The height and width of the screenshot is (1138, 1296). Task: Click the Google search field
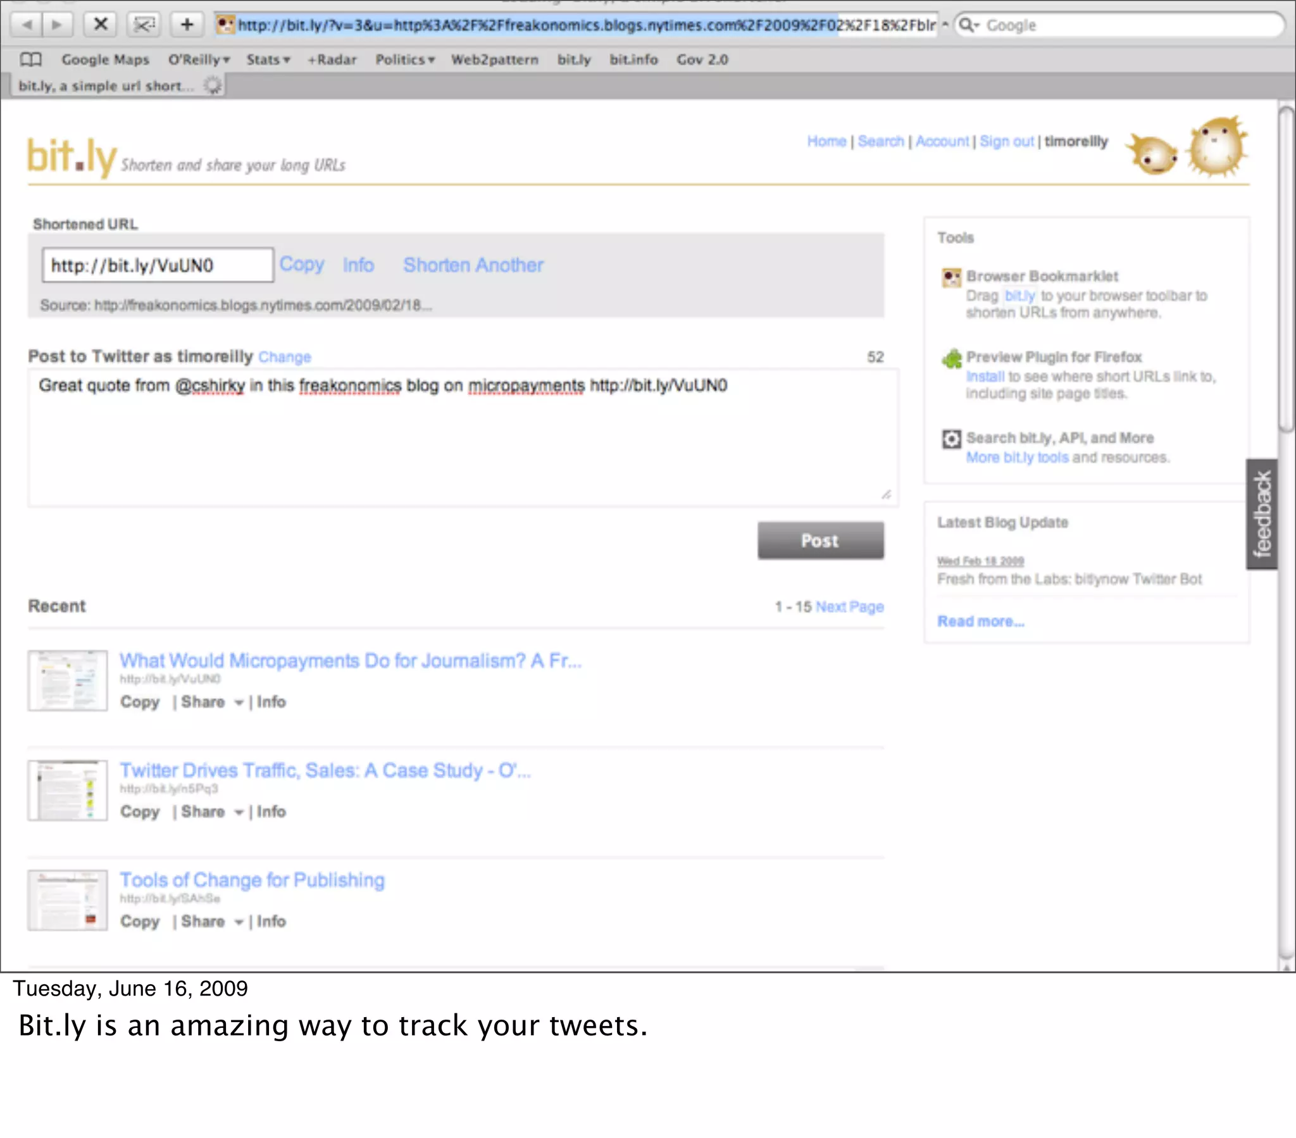1119,25
